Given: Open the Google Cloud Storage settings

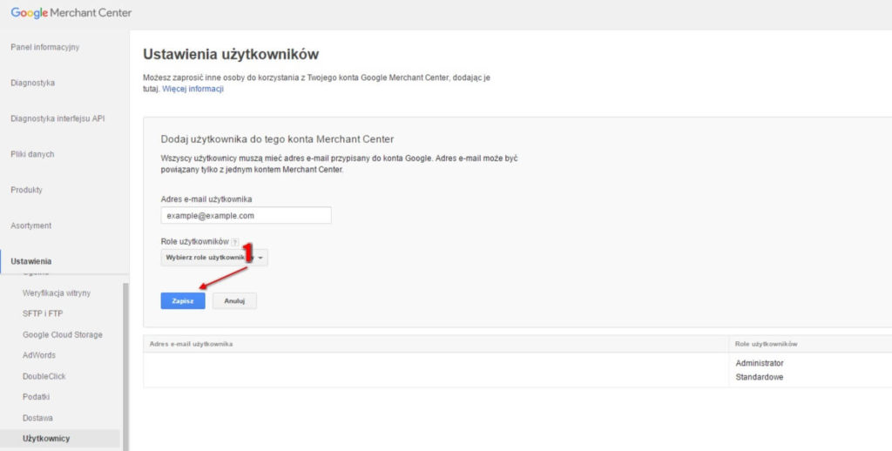Looking at the screenshot, I should [x=62, y=334].
